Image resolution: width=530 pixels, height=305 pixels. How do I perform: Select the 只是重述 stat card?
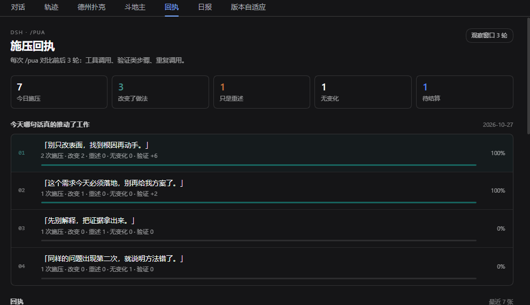tap(262, 92)
